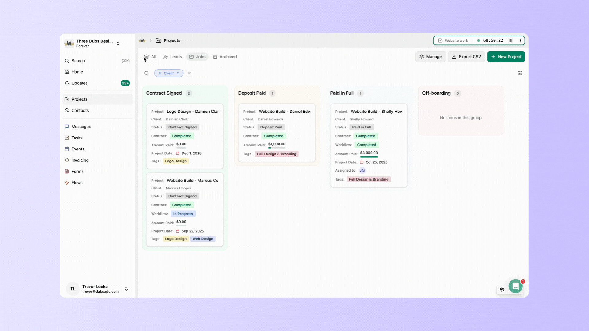Screen dimensions: 589x331
Task: Open Invoicing in the sidebar
Action: pyautogui.click(x=80, y=160)
